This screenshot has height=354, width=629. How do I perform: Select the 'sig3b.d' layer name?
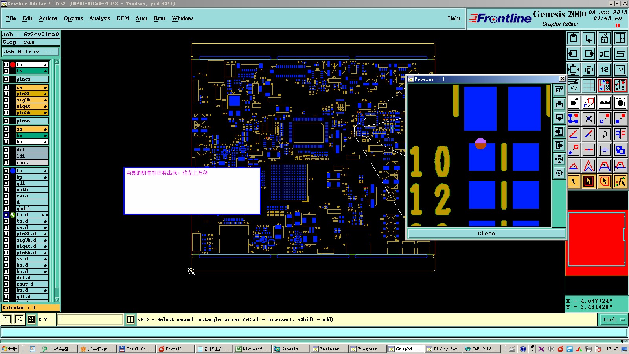[x=32, y=240]
